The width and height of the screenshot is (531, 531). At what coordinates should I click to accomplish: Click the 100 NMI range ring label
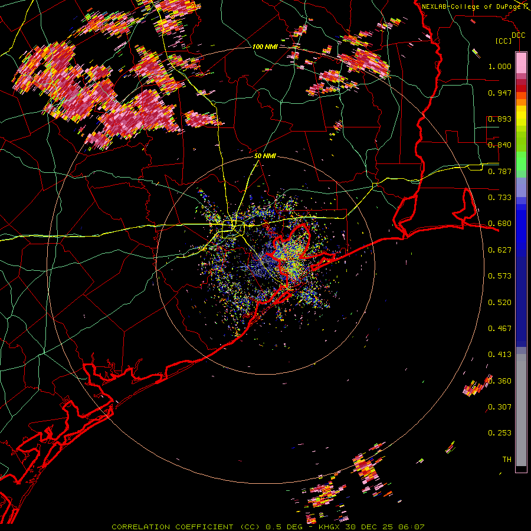pos(265,47)
